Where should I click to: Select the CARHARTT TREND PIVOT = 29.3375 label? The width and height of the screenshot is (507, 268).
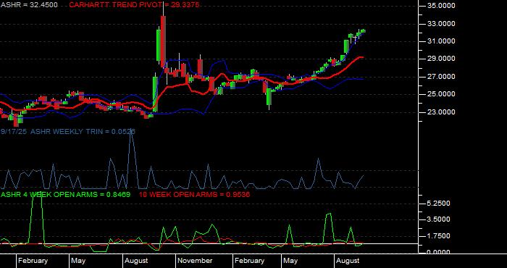(134, 5)
